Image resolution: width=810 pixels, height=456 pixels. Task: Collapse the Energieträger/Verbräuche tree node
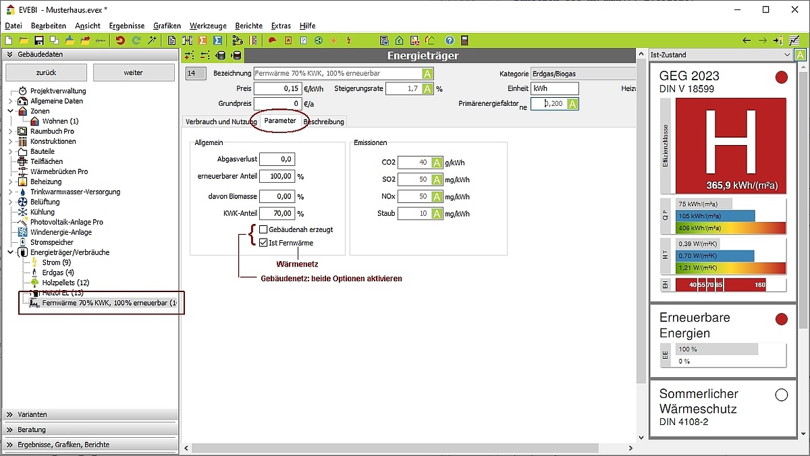tap(10, 252)
